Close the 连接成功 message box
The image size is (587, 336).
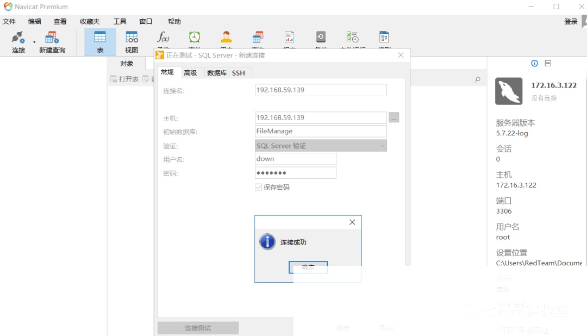pos(352,222)
